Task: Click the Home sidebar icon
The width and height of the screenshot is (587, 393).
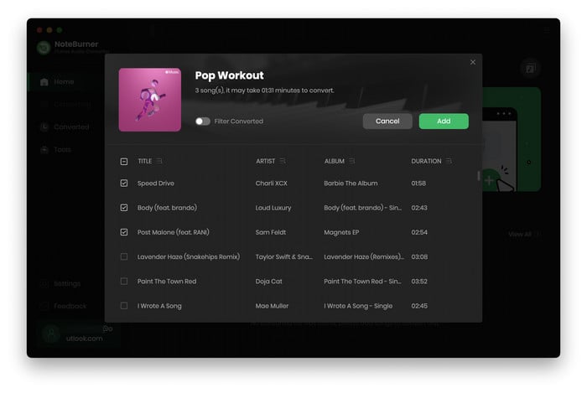Action: pos(44,82)
